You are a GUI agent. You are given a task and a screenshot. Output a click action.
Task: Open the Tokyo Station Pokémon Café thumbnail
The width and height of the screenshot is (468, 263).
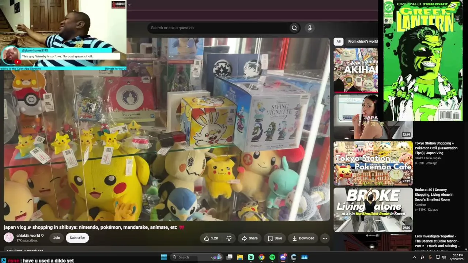[x=373, y=163]
